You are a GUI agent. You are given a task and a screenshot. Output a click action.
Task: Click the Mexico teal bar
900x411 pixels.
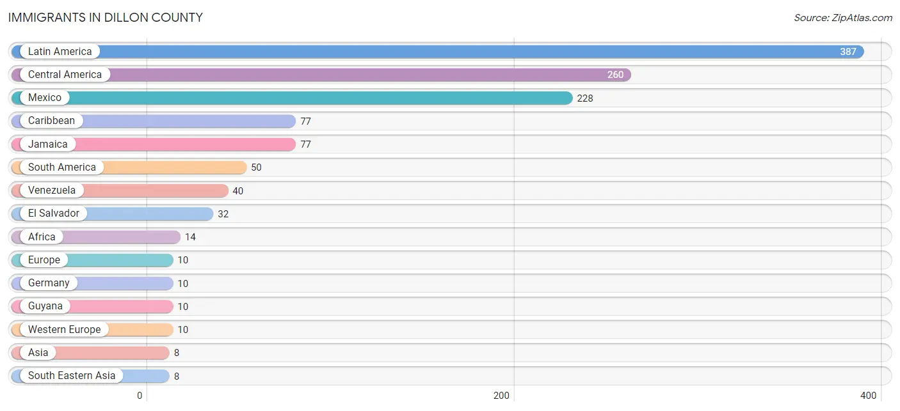(x=292, y=98)
